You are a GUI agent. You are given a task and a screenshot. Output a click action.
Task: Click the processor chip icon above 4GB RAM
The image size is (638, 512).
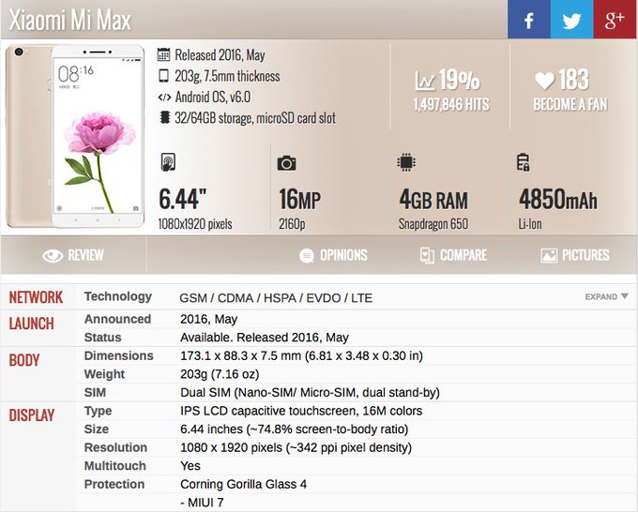click(x=406, y=162)
